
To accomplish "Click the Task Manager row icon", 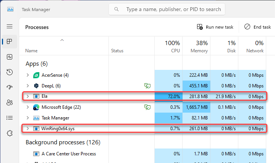I will 36,118.
